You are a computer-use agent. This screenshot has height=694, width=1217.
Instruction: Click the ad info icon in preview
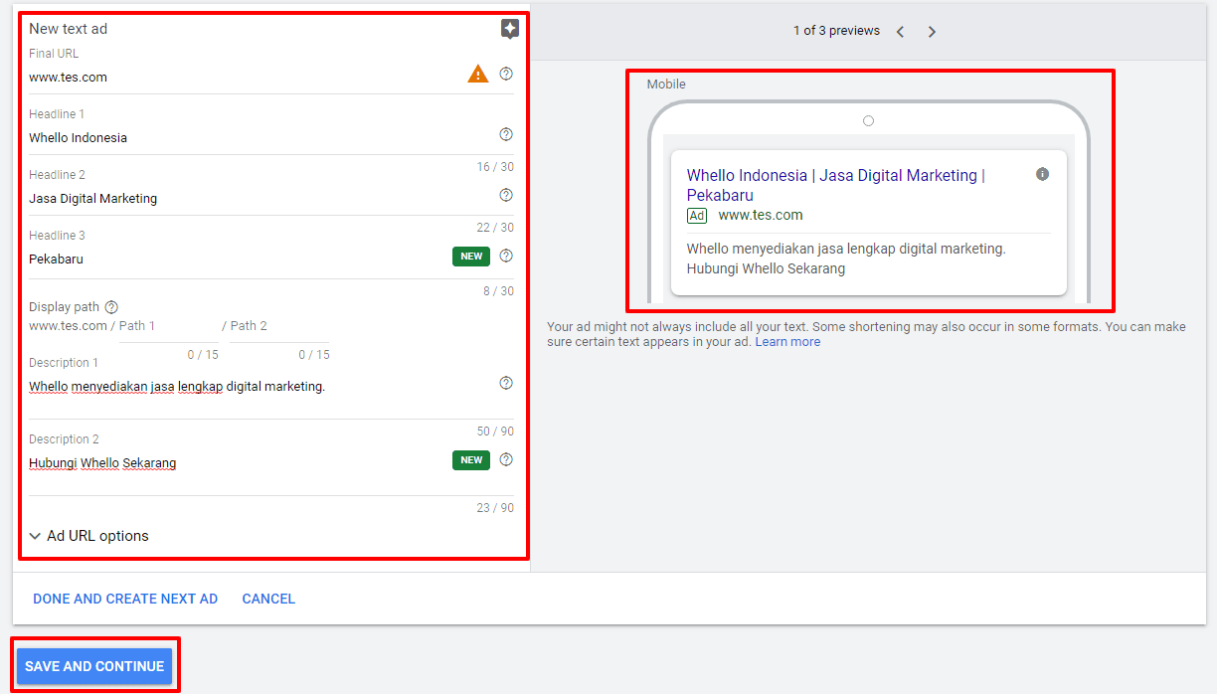1042,174
